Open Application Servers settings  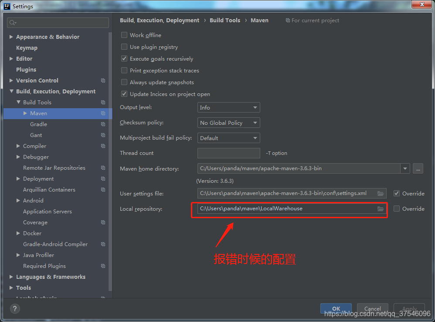pyautogui.click(x=48, y=212)
